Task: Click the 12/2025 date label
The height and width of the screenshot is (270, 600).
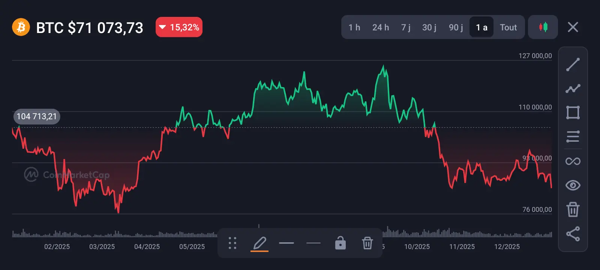Action: (507, 247)
